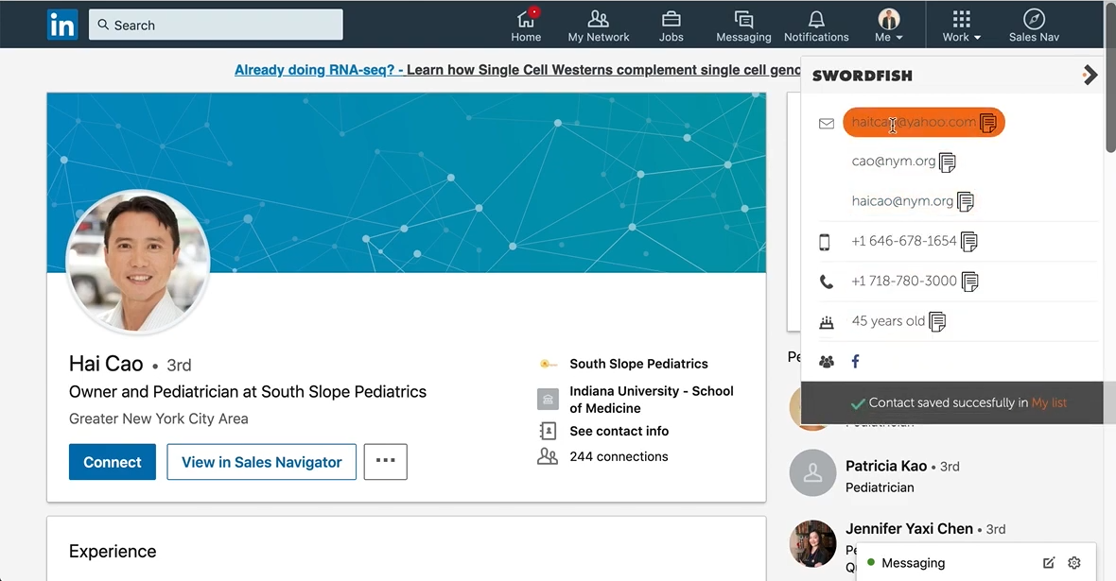The height and width of the screenshot is (581, 1116).
Task: Click the profile name Hai Cao
Action: 106,364
